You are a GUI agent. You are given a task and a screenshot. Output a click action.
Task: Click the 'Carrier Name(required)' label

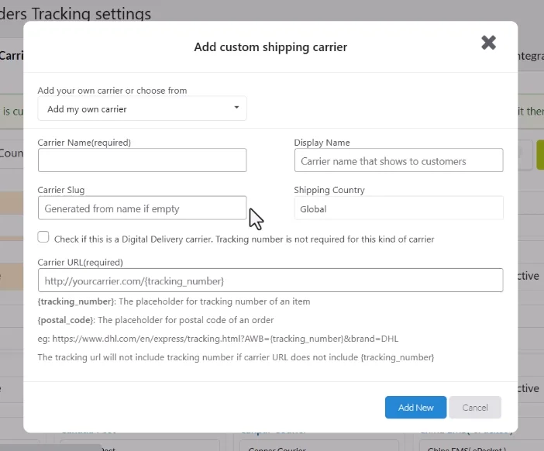[x=84, y=143]
